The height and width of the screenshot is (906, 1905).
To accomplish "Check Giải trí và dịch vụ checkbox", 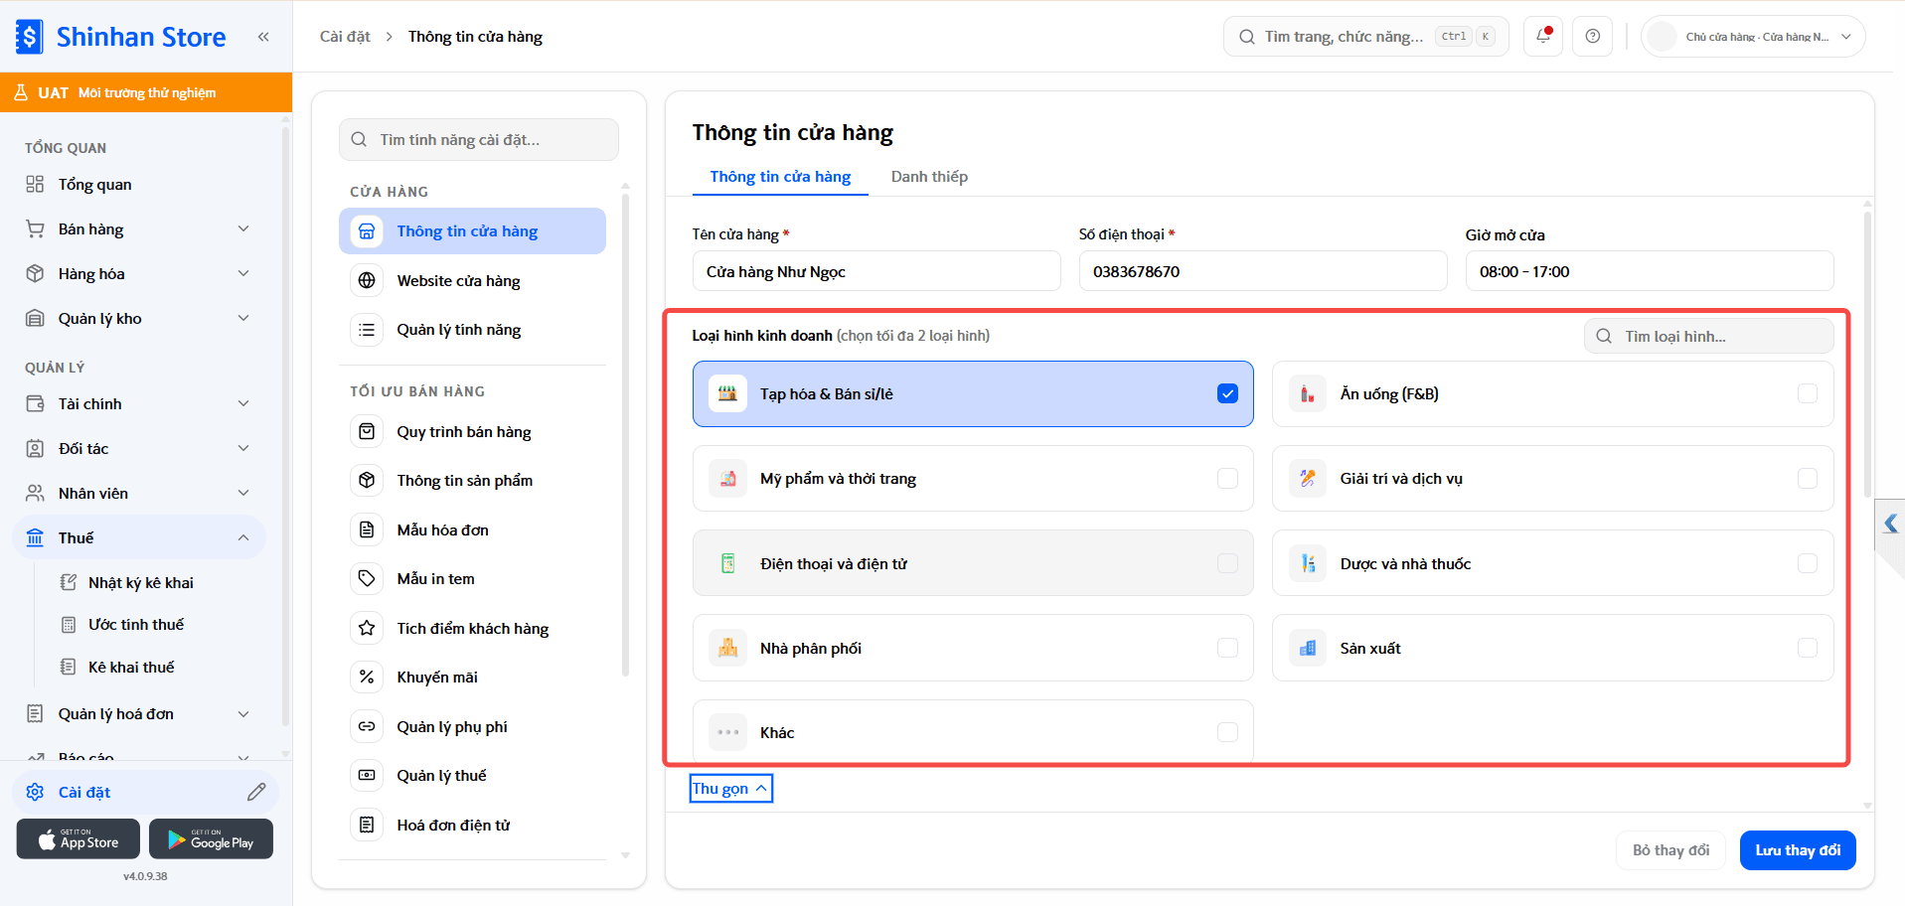I will tap(1808, 479).
